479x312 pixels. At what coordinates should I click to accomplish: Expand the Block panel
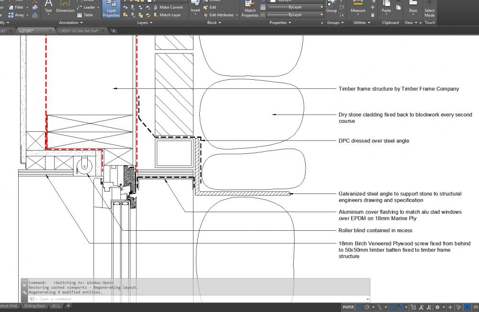214,22
